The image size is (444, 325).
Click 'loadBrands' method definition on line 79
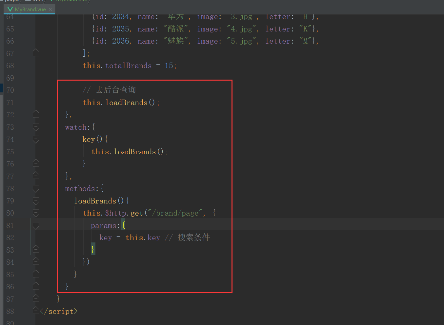tap(95, 201)
